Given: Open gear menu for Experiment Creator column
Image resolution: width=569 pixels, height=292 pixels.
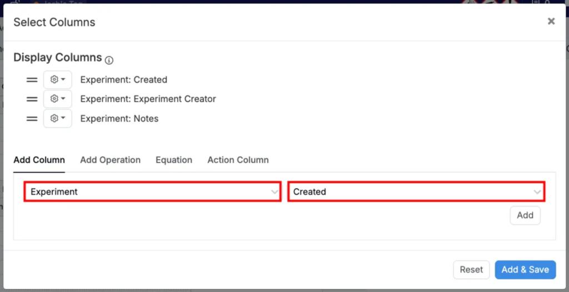Looking at the screenshot, I should [58, 99].
